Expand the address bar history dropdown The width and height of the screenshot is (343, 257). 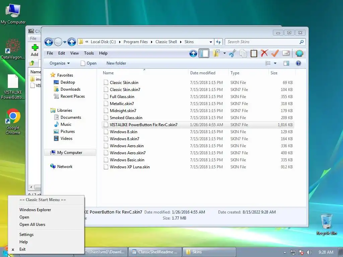211,42
